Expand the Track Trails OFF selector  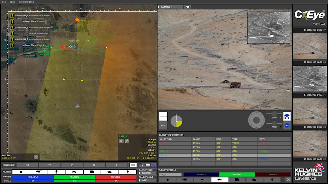click(x=147, y=180)
